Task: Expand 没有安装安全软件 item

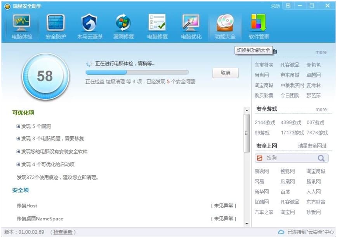Action: [18, 151]
